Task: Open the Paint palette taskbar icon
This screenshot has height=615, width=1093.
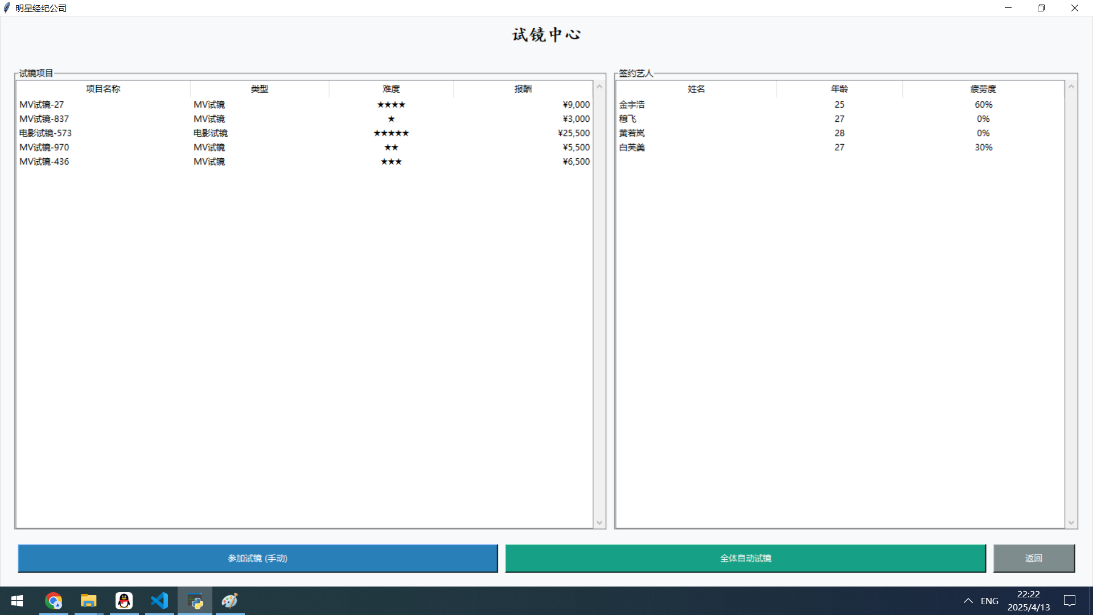Action: point(230,601)
